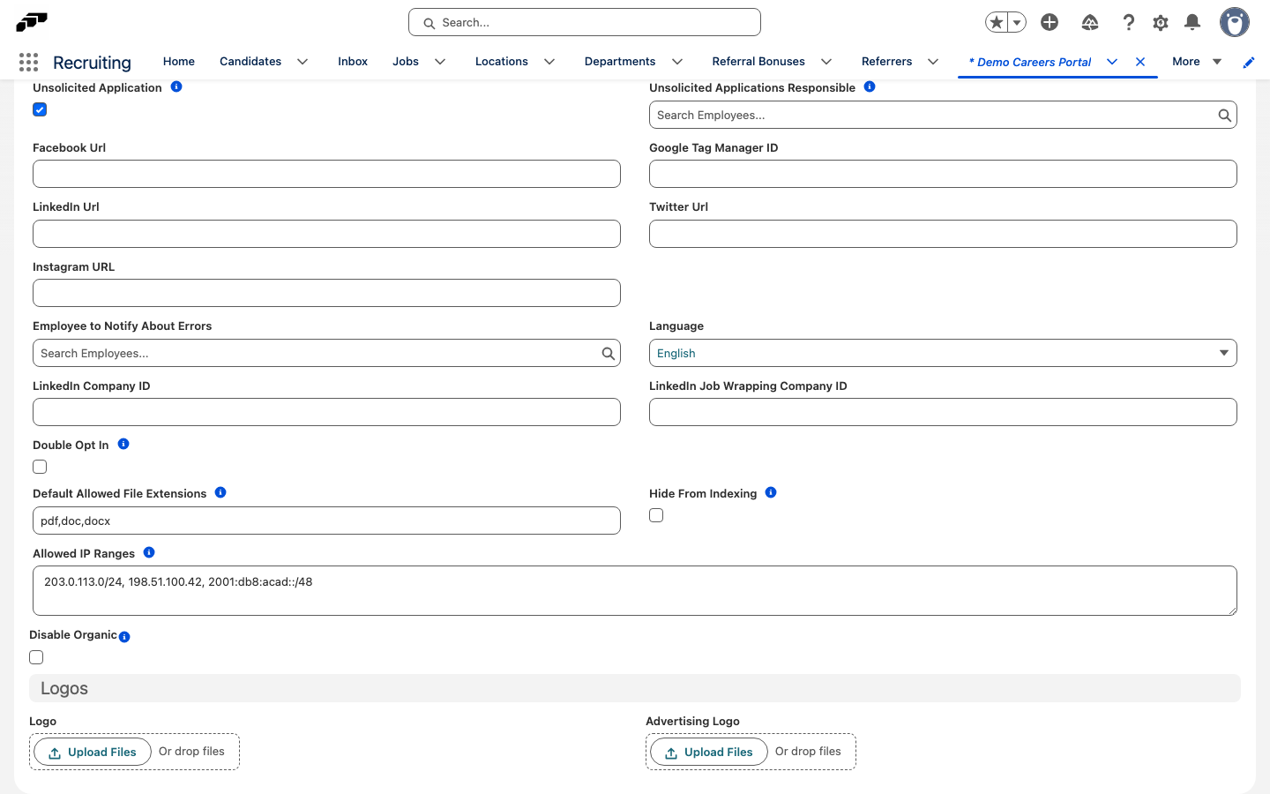The height and width of the screenshot is (794, 1270).
Task: Expand the Jobs tab chevron
Action: click(x=440, y=62)
